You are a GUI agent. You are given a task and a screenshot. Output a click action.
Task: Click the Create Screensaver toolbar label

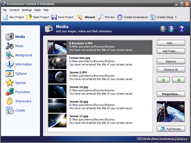(x=136, y=17)
